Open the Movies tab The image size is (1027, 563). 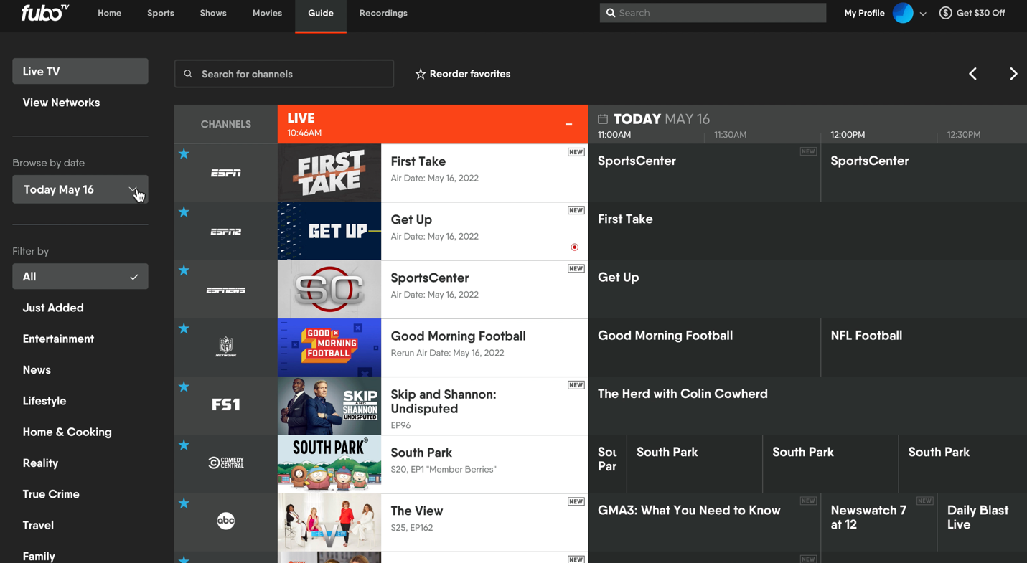tap(267, 13)
